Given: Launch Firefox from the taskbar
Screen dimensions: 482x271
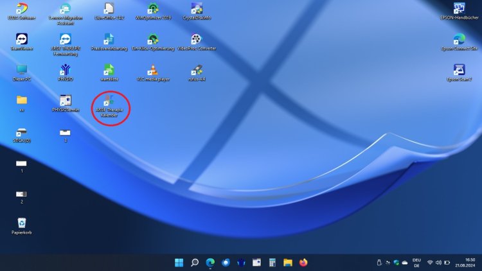Looking at the screenshot, I should (303, 263).
